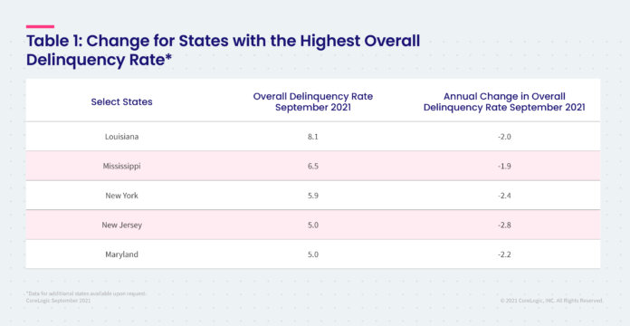Click New Jersey's -2.8 annual change value
Viewport: 630px width, 326px height.
pos(504,225)
